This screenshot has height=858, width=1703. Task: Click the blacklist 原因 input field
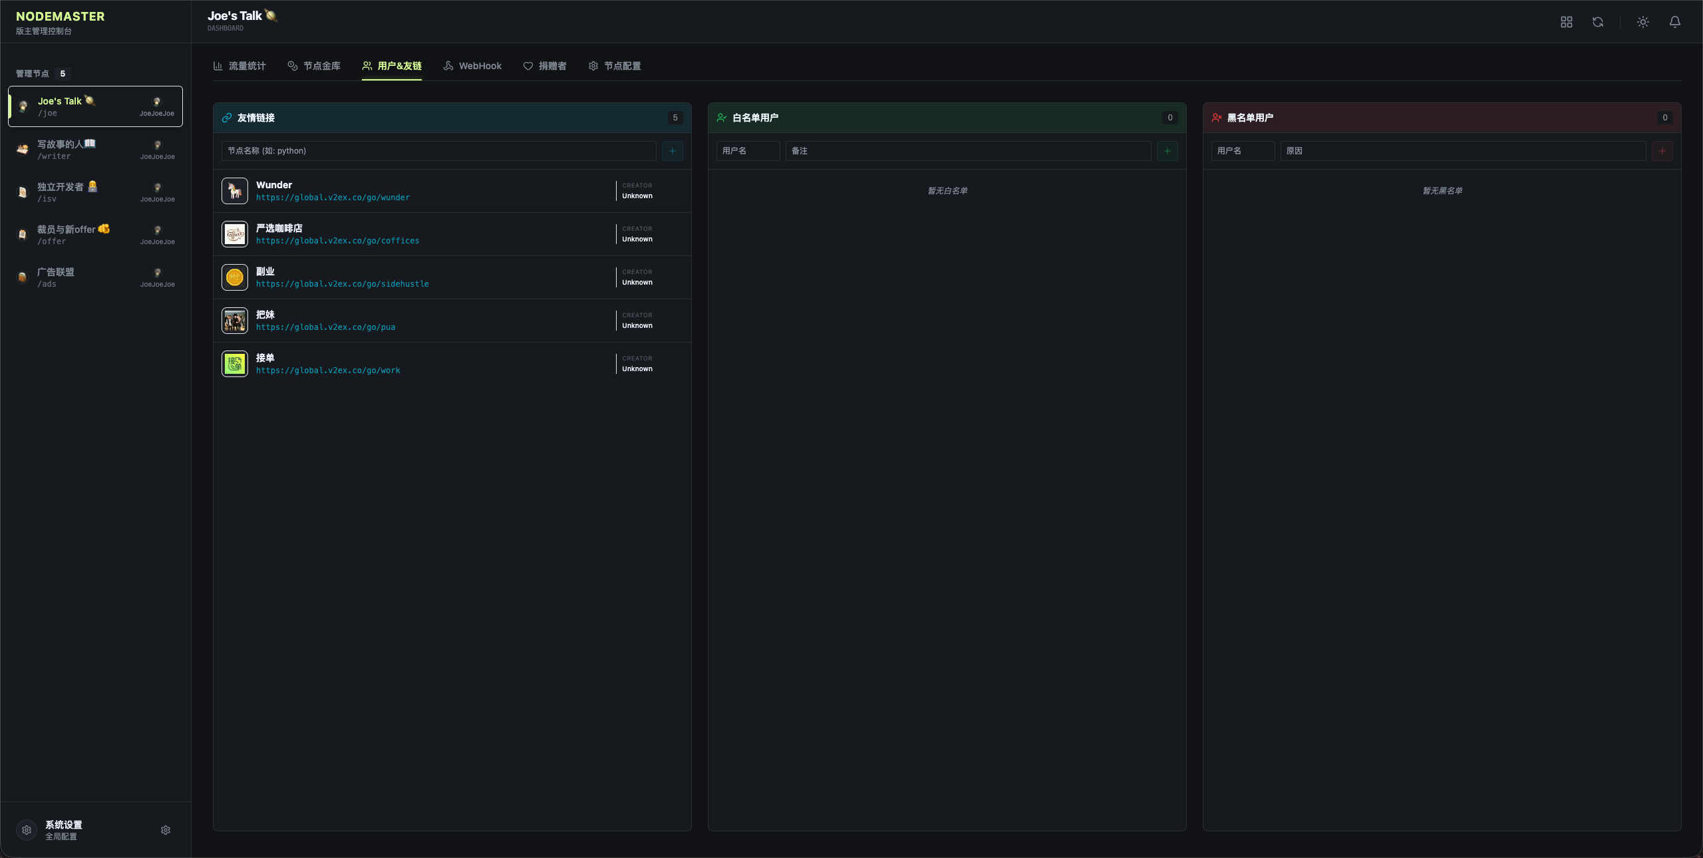[1462, 151]
